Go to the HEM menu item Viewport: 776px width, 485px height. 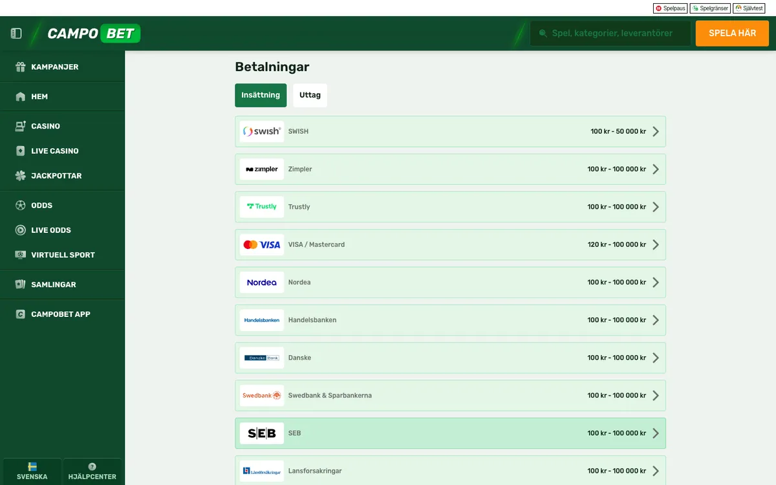[62, 96]
